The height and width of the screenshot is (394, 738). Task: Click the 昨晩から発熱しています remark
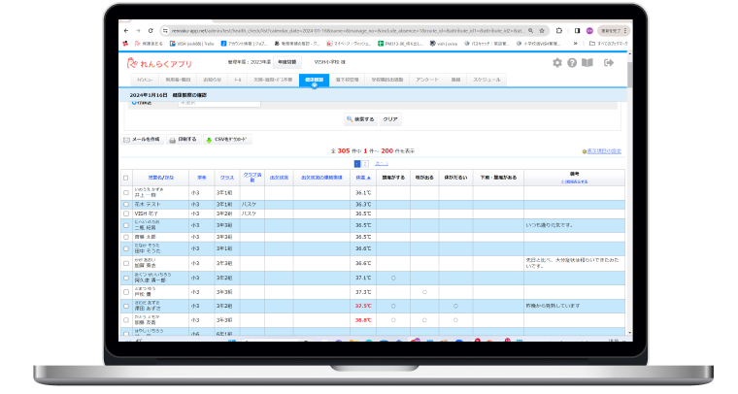553,306
